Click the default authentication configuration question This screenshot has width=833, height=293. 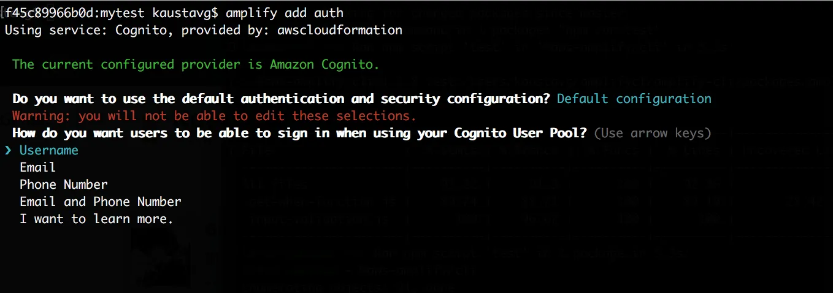(281, 99)
